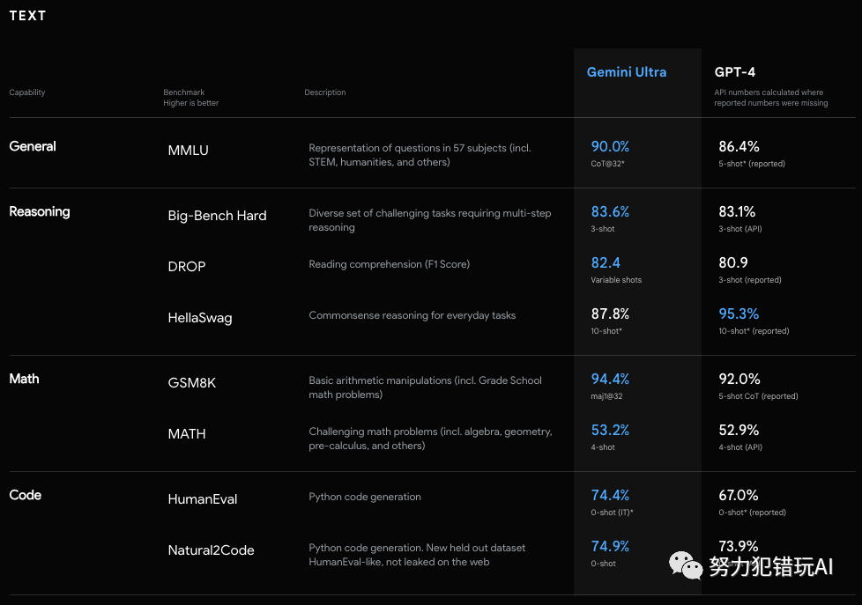Click the '5-shot* (reported)' label
862x605 pixels.
752,164
